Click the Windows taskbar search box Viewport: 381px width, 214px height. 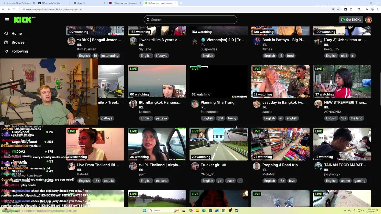(x=165, y=210)
